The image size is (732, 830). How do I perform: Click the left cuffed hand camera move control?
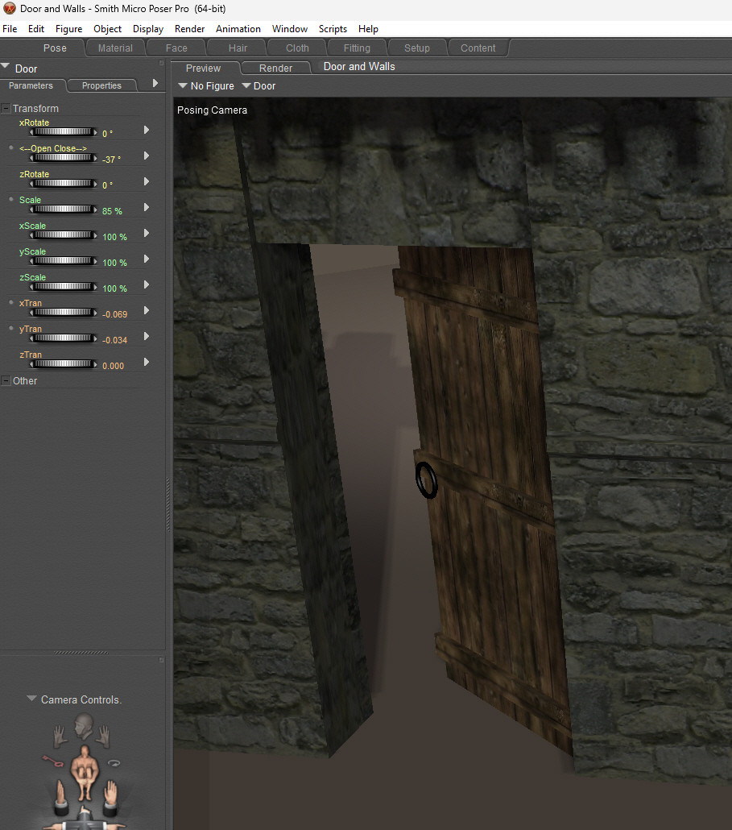61,797
